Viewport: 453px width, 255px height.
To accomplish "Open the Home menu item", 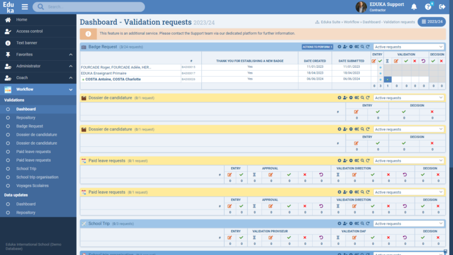I will point(21,19).
